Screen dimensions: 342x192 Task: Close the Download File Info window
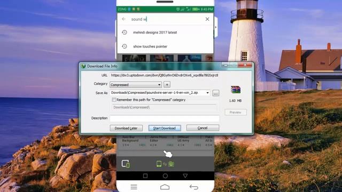(245, 65)
